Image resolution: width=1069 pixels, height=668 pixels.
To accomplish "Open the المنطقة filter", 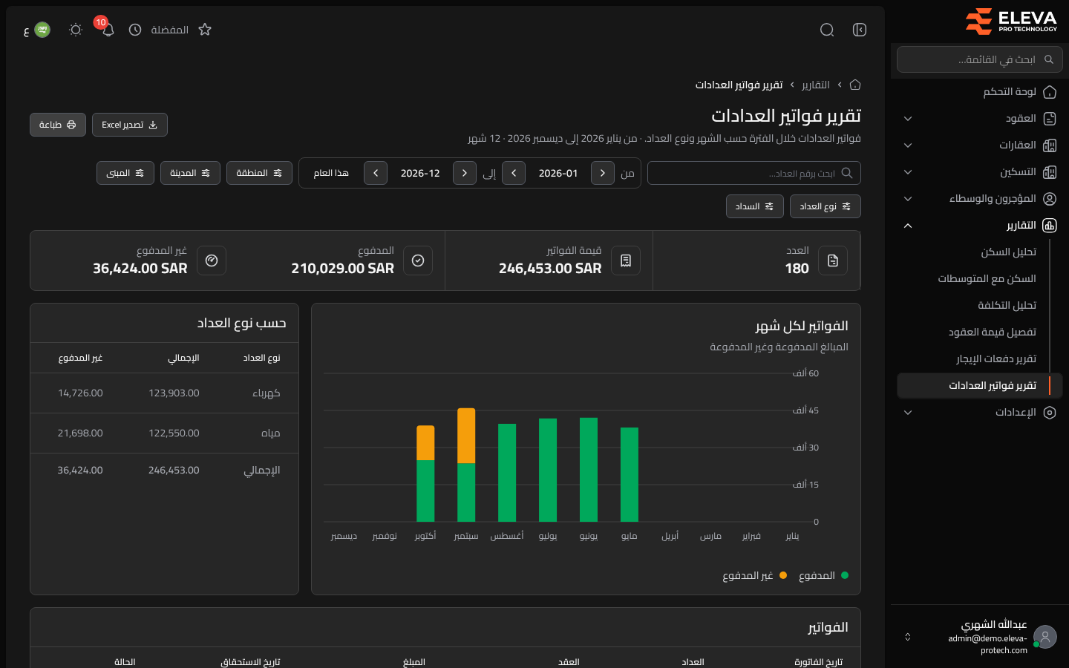I will point(259,173).
